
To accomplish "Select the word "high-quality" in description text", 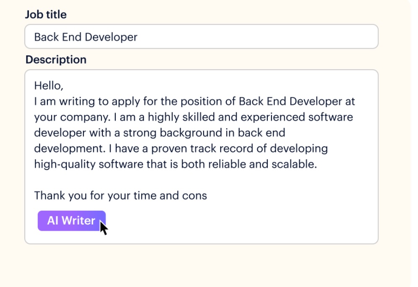I will point(65,164).
